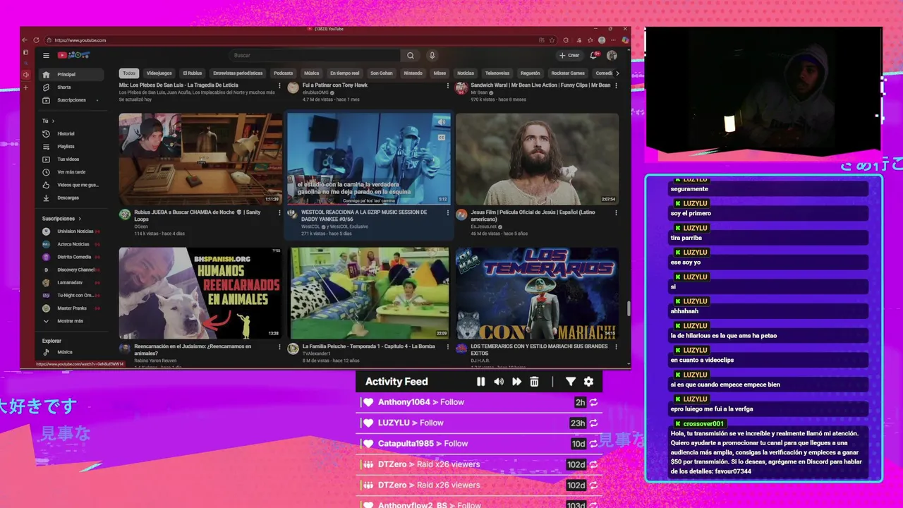Open the YouTube hamburger guide menu
This screenshot has width=903, height=508.
click(46, 55)
